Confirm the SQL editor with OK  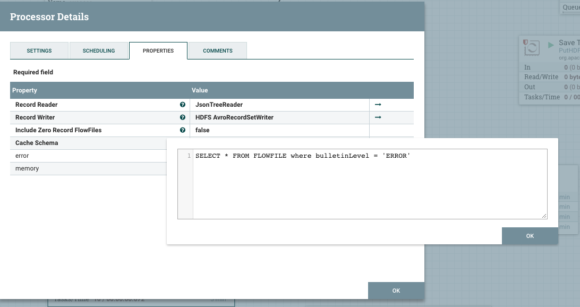(530, 236)
